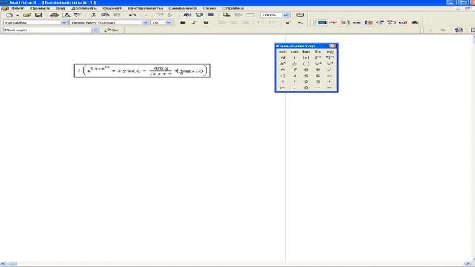The image size is (475, 267).
Task: Open the Symbolics (Символика) menu
Action: [183, 8]
